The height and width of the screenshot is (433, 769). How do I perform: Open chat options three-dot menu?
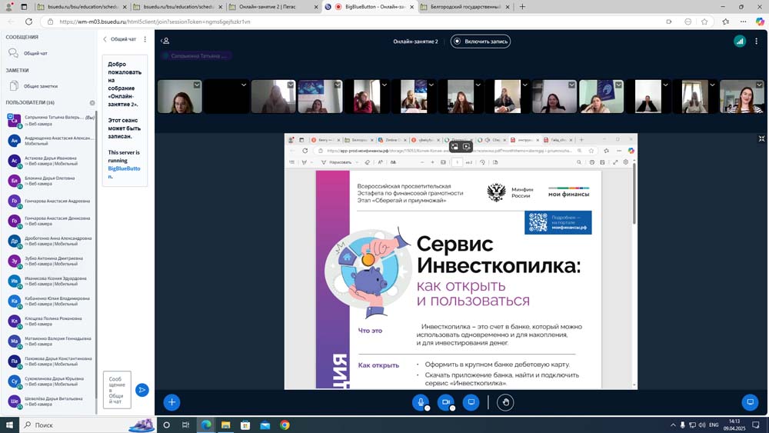pos(145,39)
